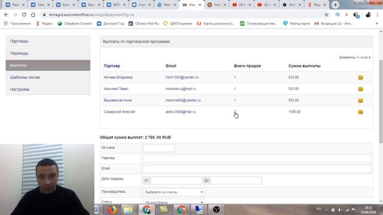This screenshot has height=215, width=383.
Task: Bookmark this page with the star icon
Action: (326, 14)
